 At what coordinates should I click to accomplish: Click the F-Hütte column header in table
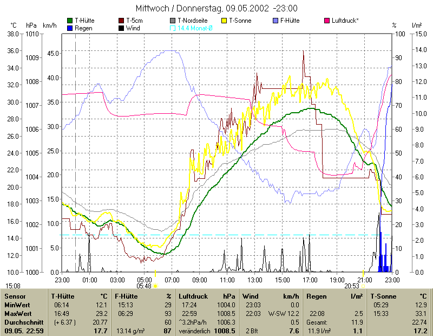128,296
